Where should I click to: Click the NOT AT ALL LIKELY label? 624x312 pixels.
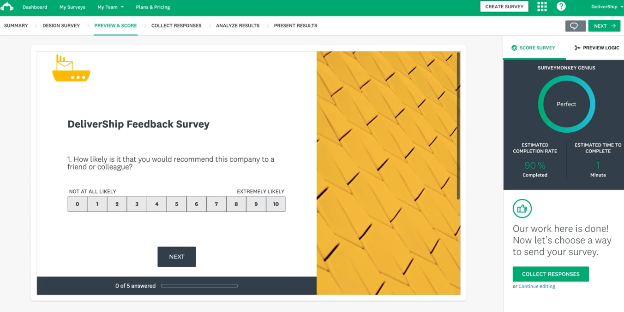(93, 192)
